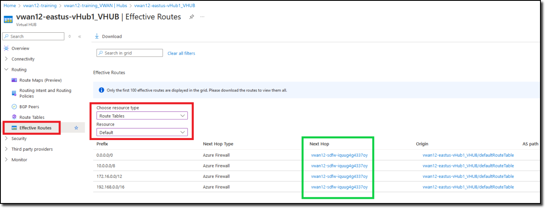Click the info icon in the blue banner
The height and width of the screenshot is (208, 545).
click(102, 90)
